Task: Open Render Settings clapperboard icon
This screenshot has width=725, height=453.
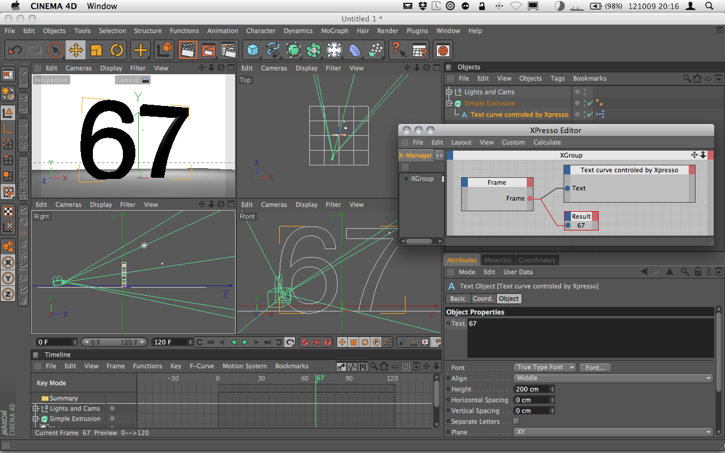Action: [229, 50]
